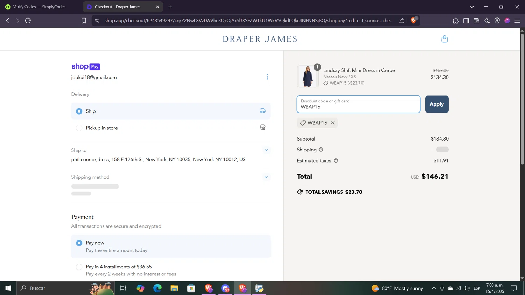The image size is (525, 295).
Task: Open the weather widget 80°F Mostly sunny
Action: (397, 288)
